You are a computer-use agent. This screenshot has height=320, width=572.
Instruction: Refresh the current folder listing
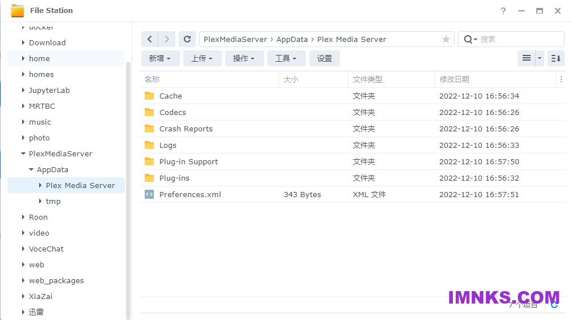pyautogui.click(x=187, y=39)
